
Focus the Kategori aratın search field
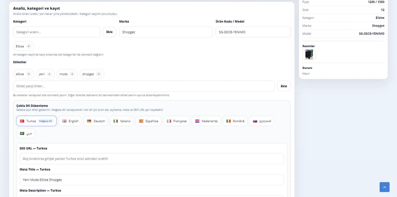pyautogui.click(x=57, y=32)
